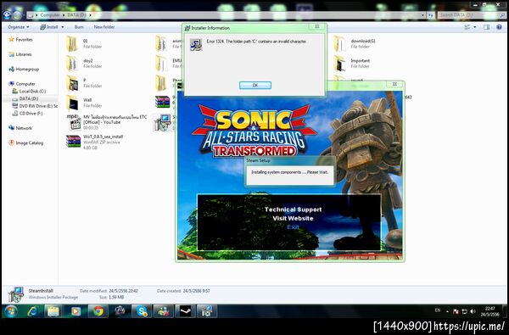Click the Exit link in the Sonic launcher
The height and width of the screenshot is (335, 509).
pos(293,227)
